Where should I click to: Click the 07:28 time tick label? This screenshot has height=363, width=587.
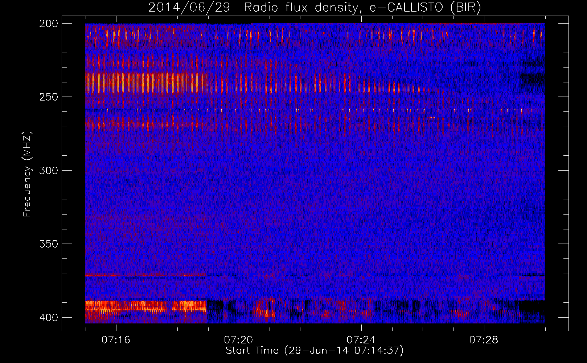pyautogui.click(x=484, y=340)
